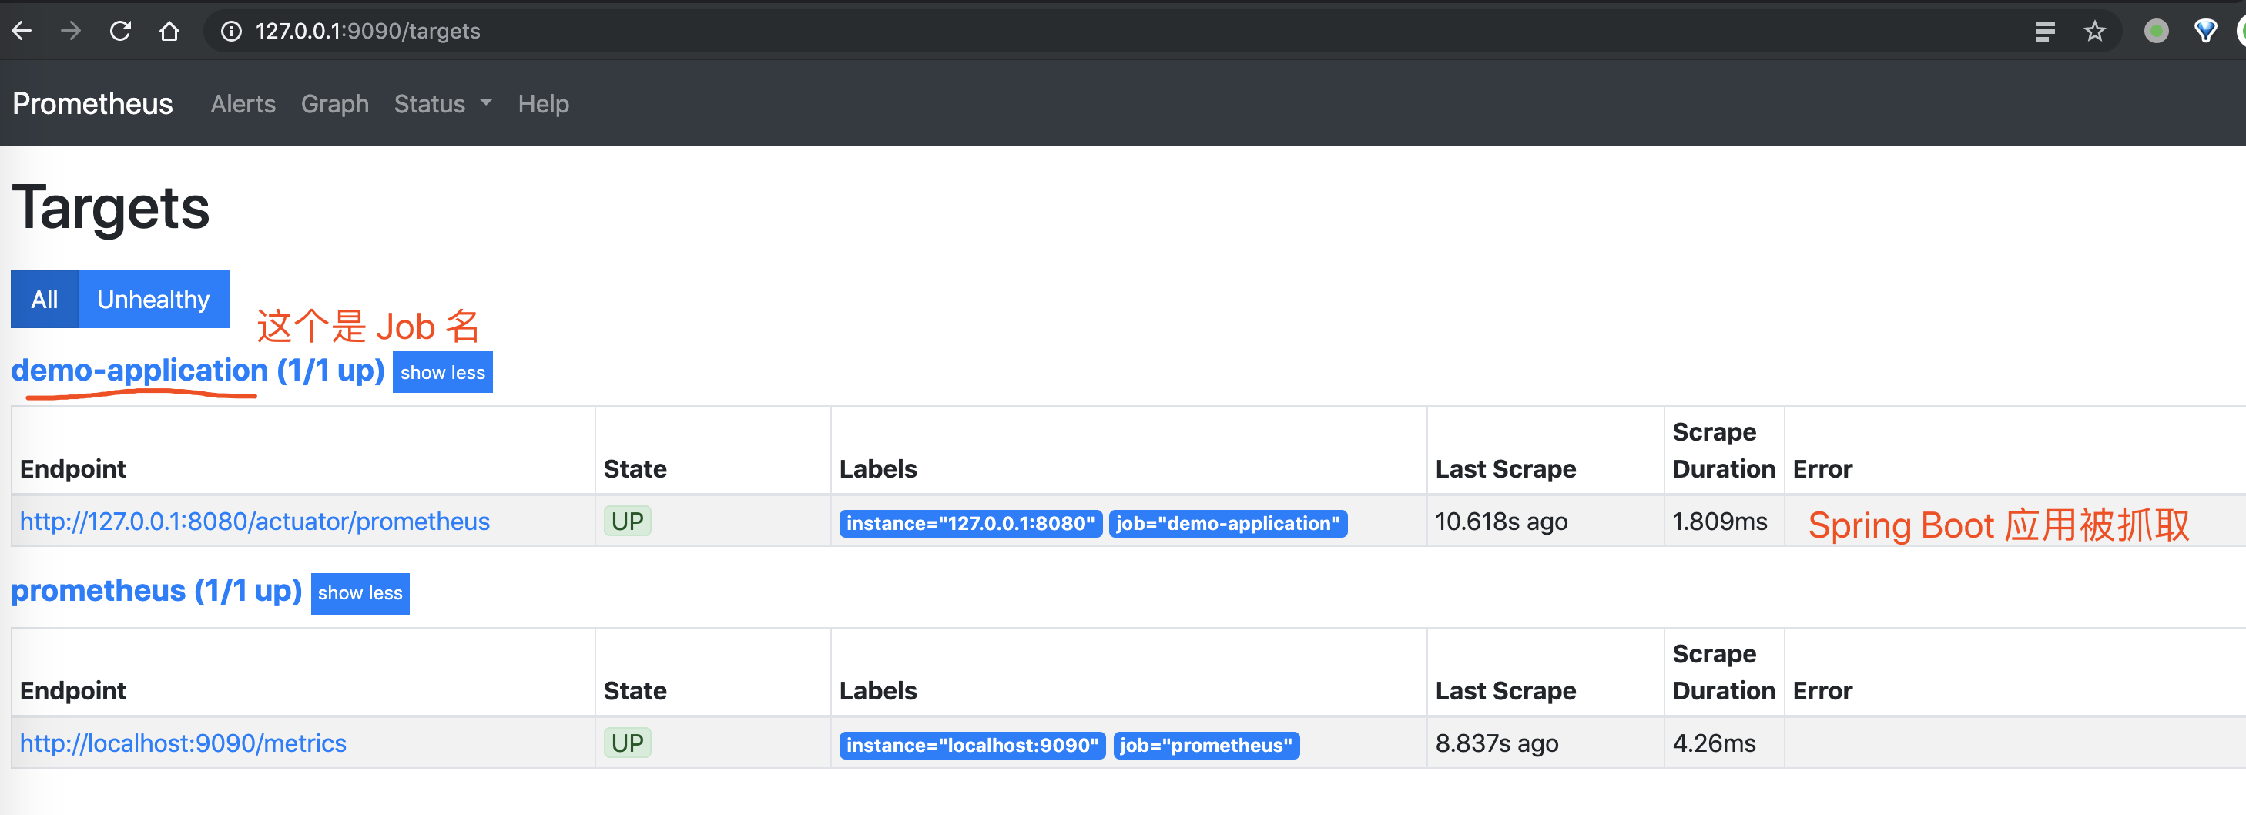Reload the page with the refresh icon
Image resolution: width=2246 pixels, height=815 pixels.
point(120,32)
